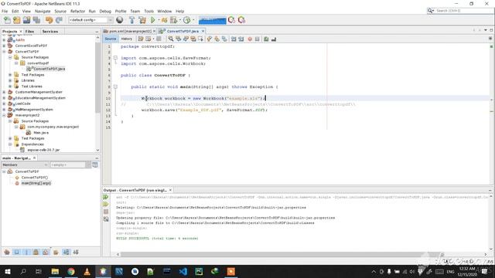Click the globe browser icon in toolbar
The width and height of the screenshot is (495, 278).
tap(120, 20)
